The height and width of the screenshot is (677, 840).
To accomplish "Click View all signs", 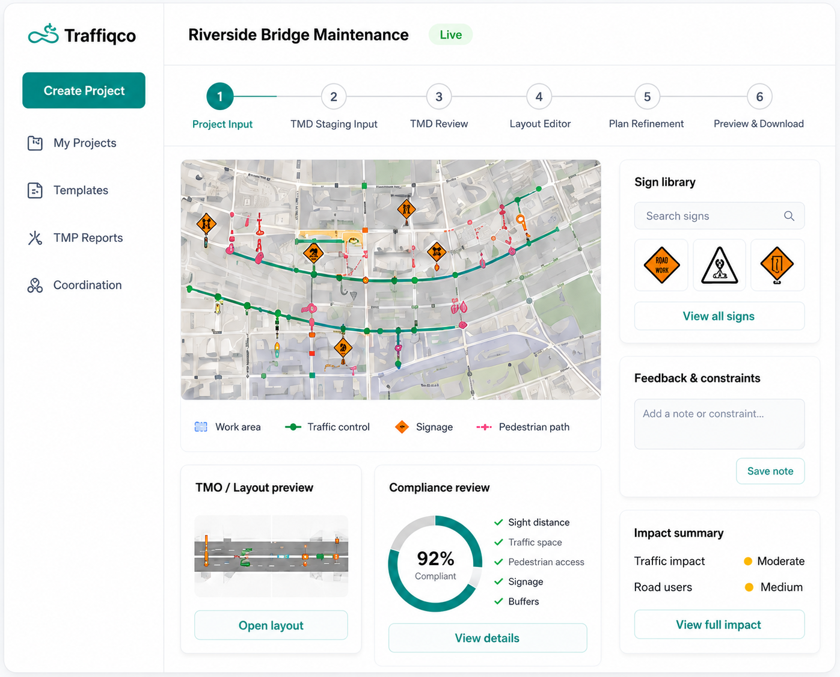I will pos(719,316).
